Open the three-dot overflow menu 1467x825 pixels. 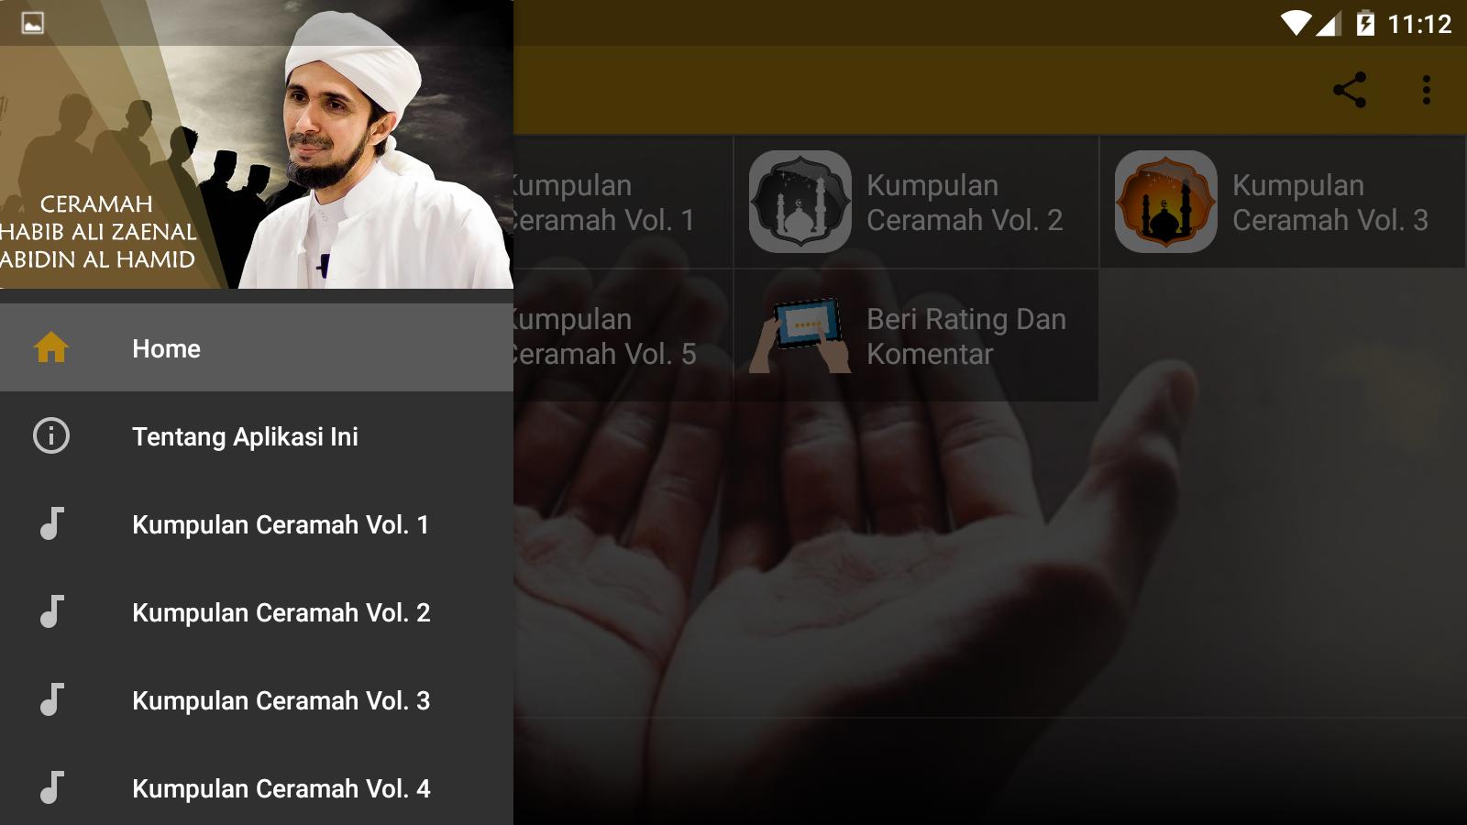click(x=1426, y=90)
